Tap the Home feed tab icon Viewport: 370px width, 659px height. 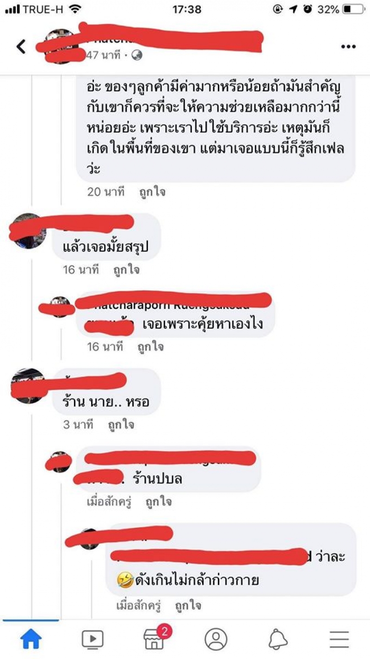point(31,640)
